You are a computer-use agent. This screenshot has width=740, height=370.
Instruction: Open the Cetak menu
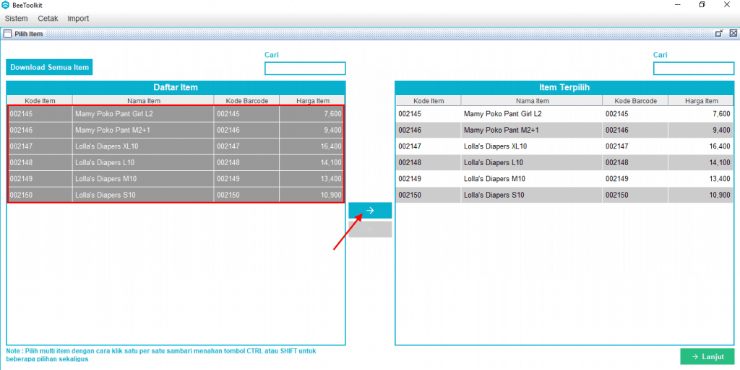[48, 19]
